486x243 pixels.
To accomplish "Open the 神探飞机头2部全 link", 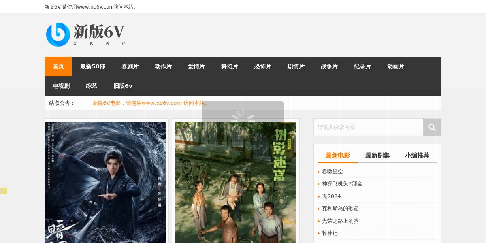I will [x=342, y=184].
